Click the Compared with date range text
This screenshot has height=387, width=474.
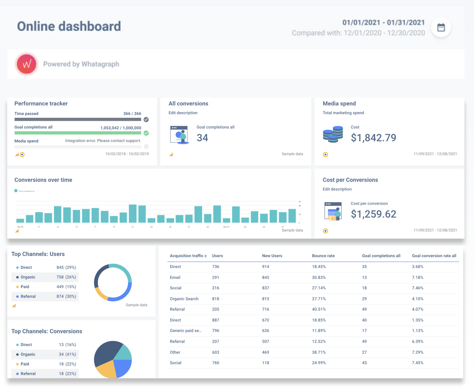(x=358, y=33)
